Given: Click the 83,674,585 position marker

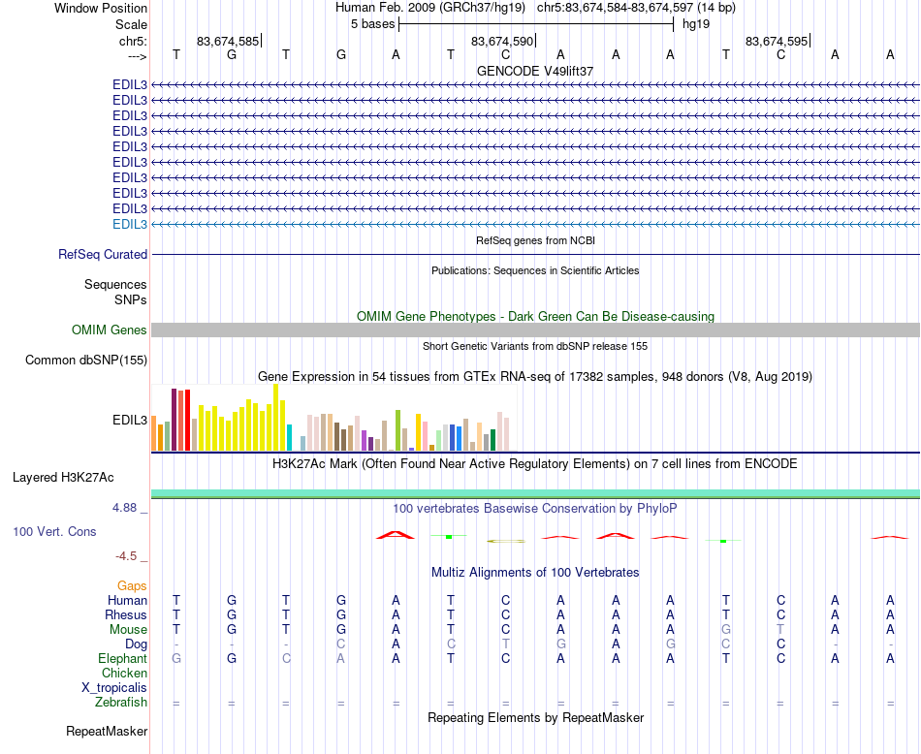Looking at the screenshot, I should (x=229, y=41).
